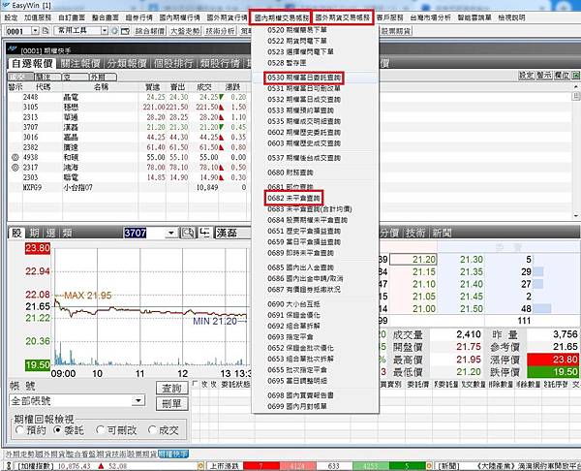Click the round globe icon after 常用工具

click(114, 31)
